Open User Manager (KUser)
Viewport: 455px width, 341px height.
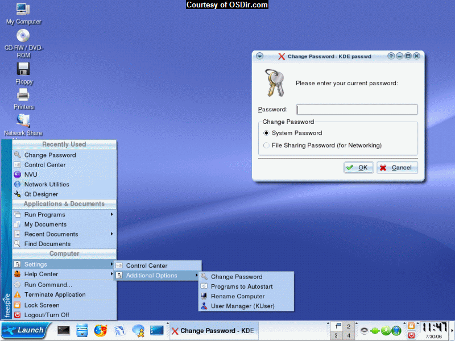click(246, 306)
